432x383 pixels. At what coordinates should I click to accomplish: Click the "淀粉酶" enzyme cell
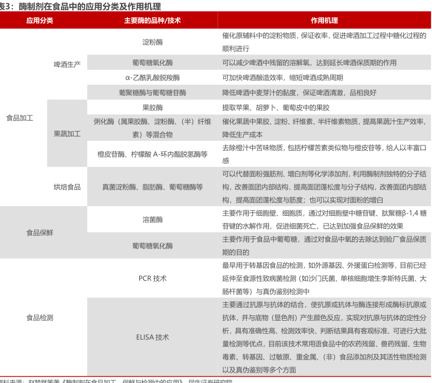click(152, 42)
